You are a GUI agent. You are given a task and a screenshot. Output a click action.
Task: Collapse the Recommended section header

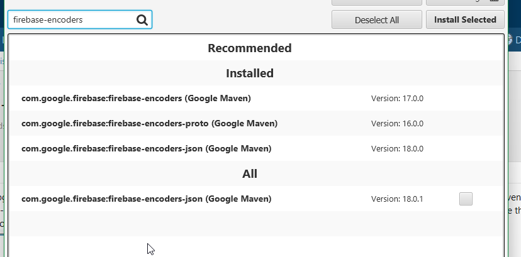250,48
